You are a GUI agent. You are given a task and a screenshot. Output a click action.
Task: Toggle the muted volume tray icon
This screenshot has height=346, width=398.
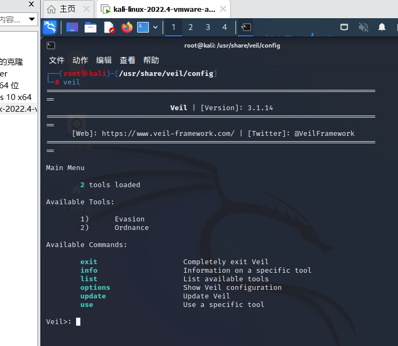(x=363, y=27)
